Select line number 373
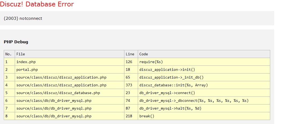286x124 pixels. pos(129,85)
